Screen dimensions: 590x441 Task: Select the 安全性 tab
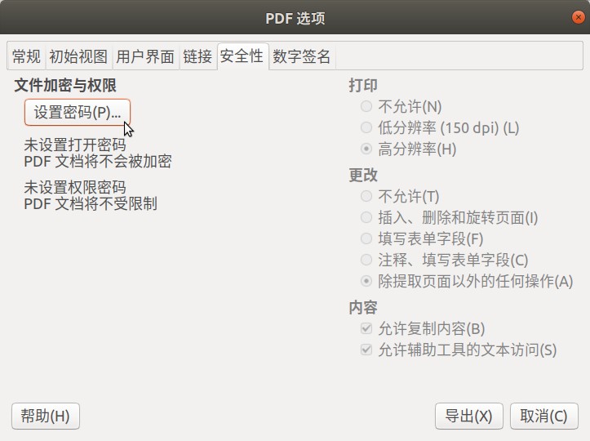tap(242, 56)
